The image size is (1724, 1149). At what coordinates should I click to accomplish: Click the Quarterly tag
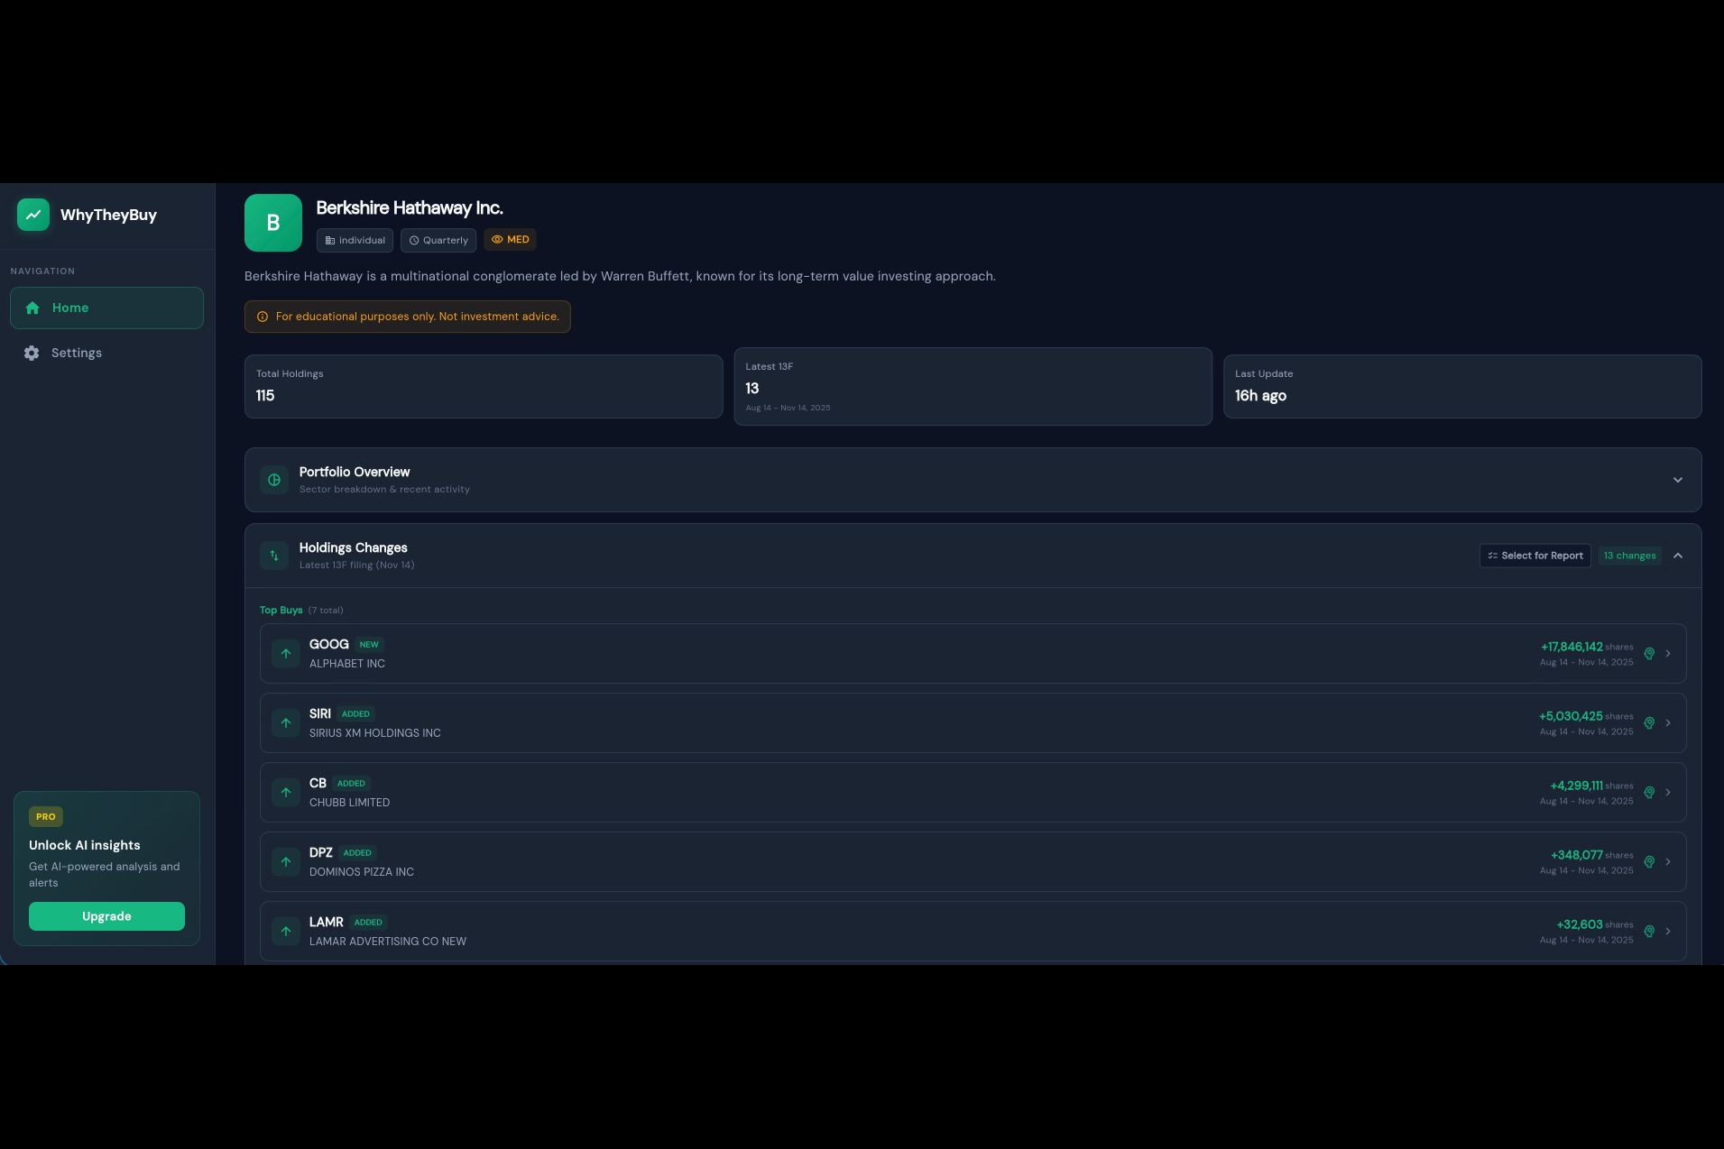point(438,240)
